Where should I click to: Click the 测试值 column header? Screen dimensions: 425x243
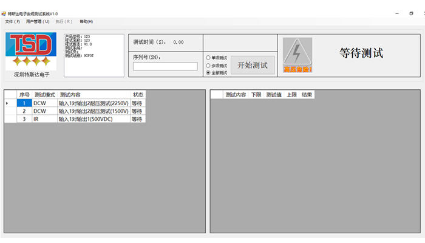point(274,95)
